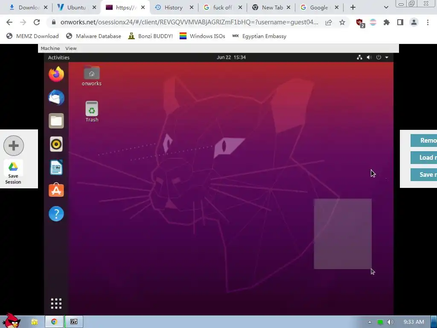Show hidden tray icons arrow
Image resolution: width=437 pixels, height=328 pixels.
point(370,322)
